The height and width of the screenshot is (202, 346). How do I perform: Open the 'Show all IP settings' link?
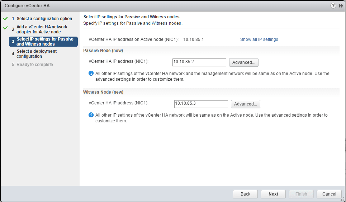point(259,39)
